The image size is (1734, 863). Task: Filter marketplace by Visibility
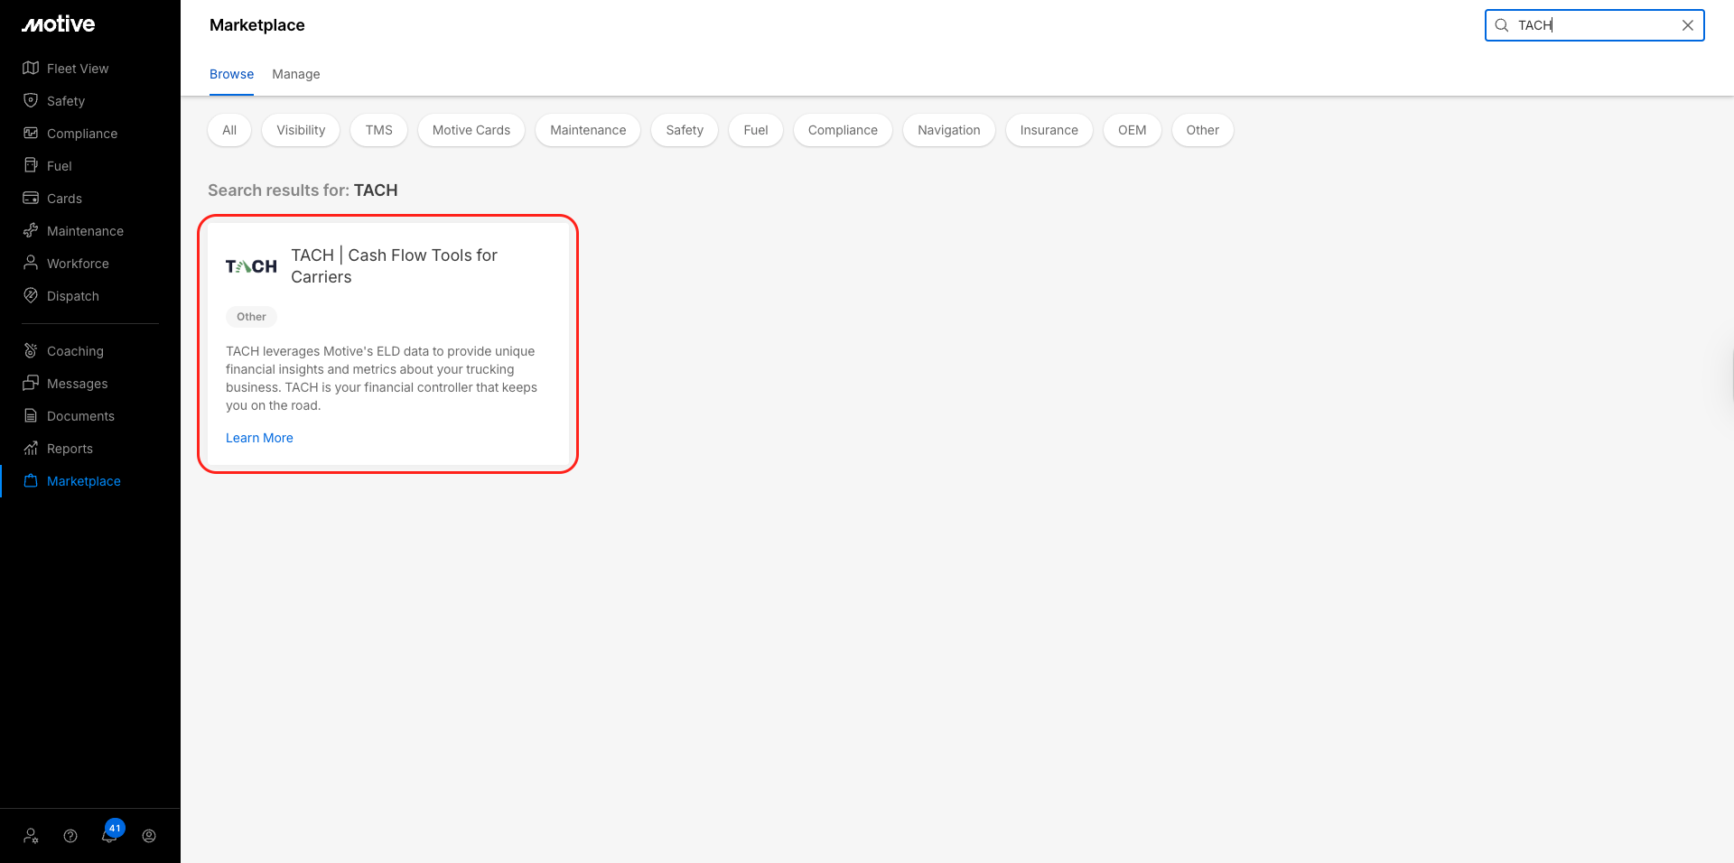pyautogui.click(x=301, y=130)
